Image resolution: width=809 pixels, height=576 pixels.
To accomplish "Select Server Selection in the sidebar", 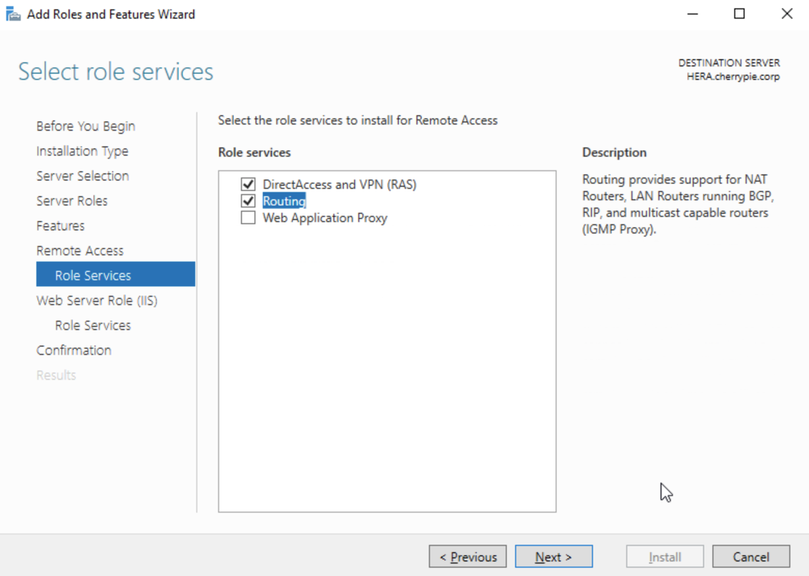I will (82, 176).
